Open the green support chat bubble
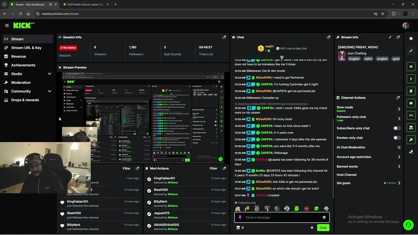 (x=408, y=225)
